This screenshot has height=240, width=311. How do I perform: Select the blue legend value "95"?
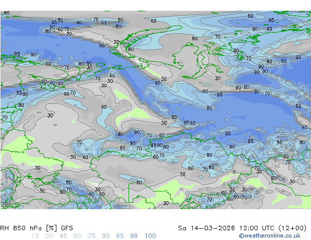pos(120,236)
